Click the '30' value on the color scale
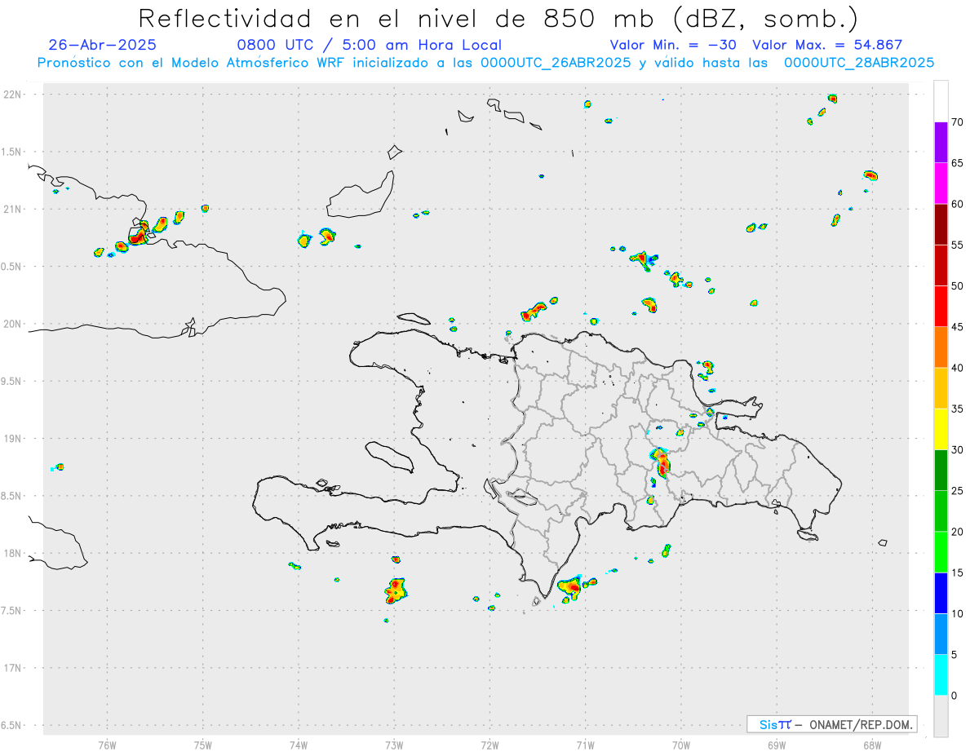The height and width of the screenshot is (756, 979). click(957, 450)
